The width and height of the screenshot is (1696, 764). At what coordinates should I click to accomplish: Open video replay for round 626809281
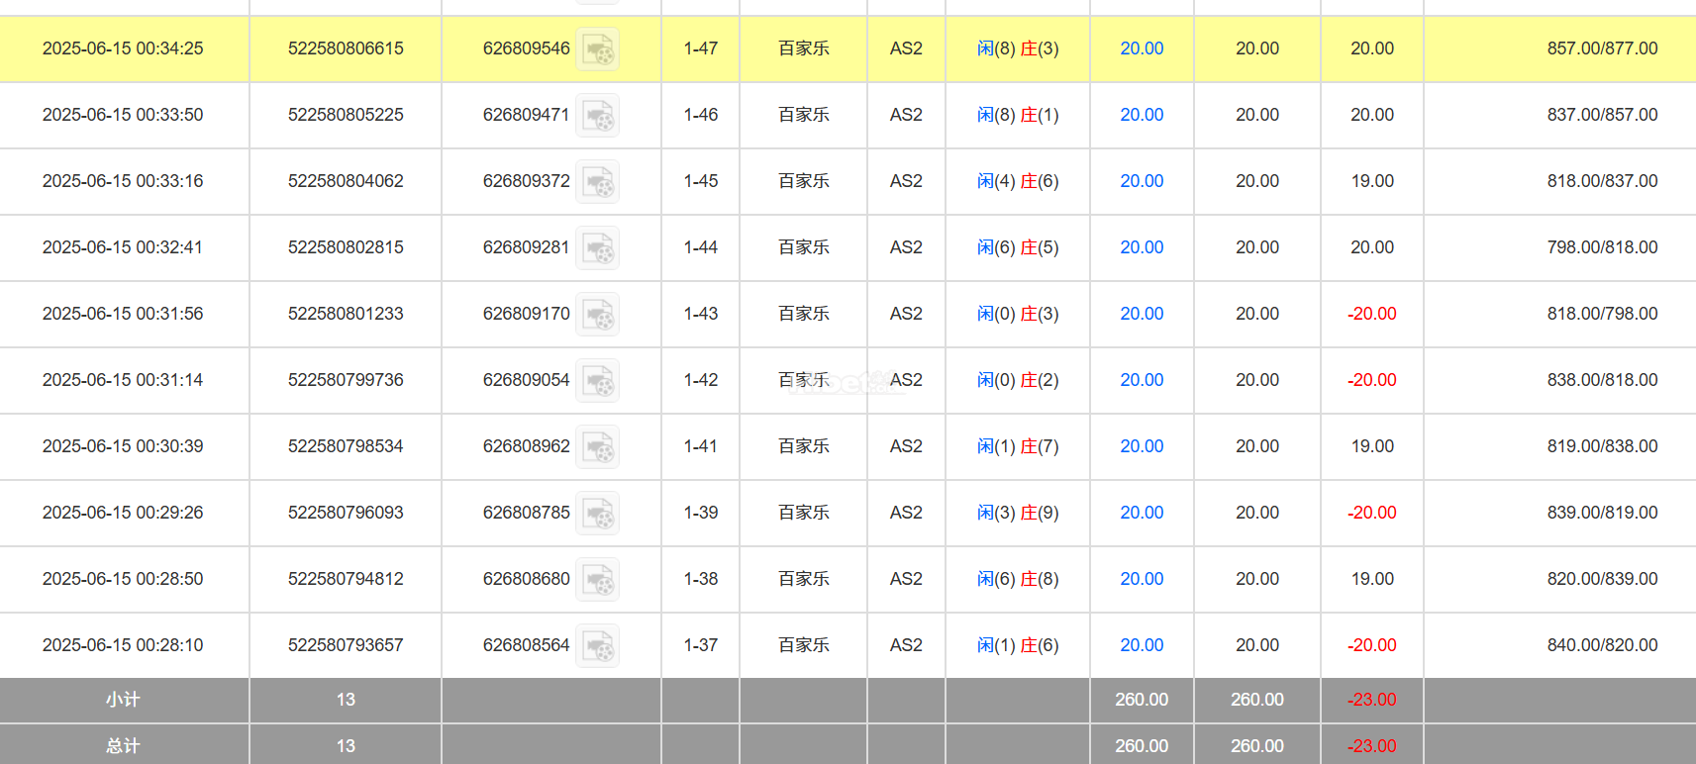(598, 248)
